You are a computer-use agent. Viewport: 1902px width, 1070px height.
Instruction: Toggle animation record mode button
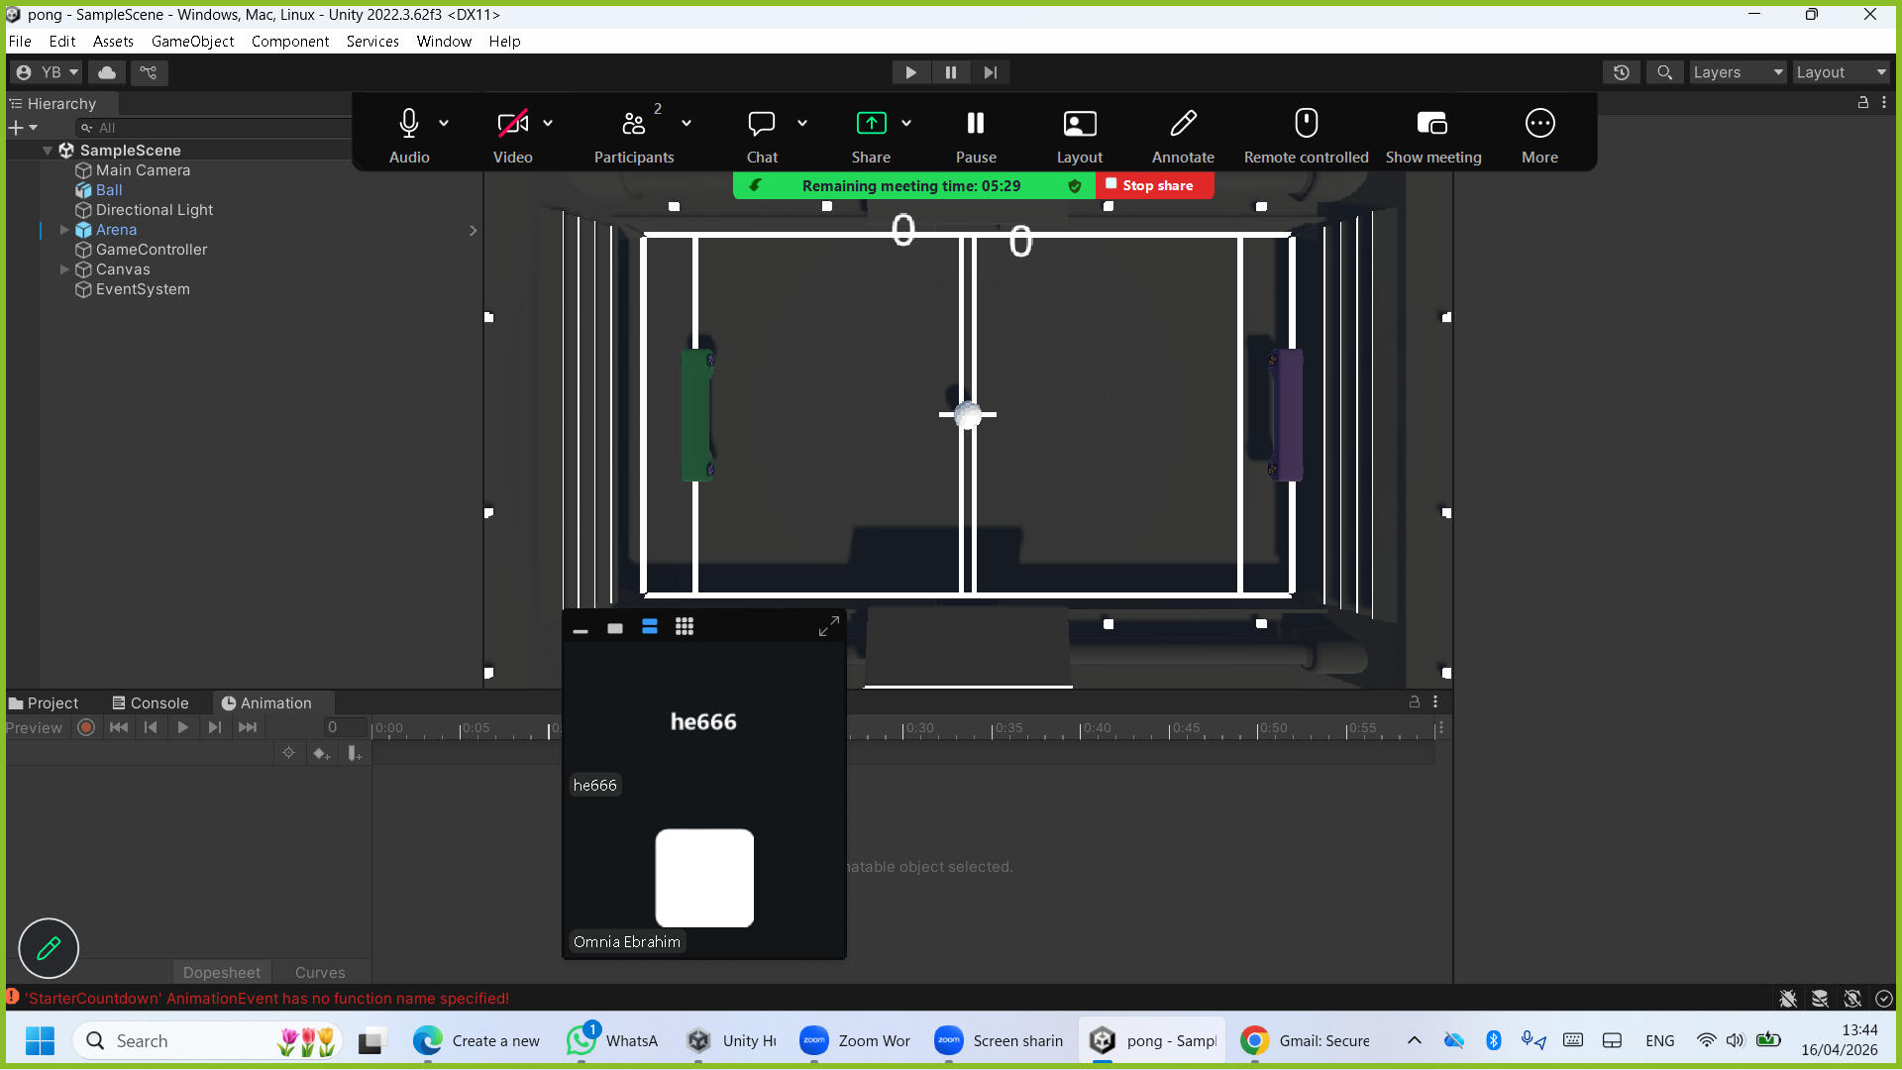(x=86, y=727)
